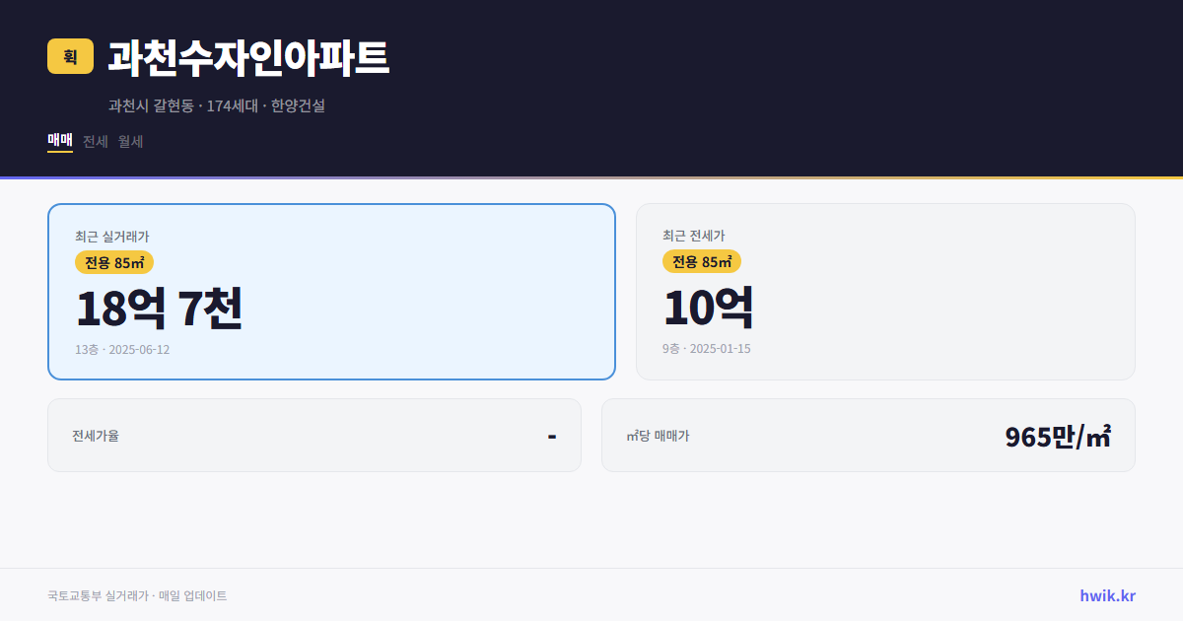Select the price value 18억 7천
The width and height of the screenshot is (1183, 621).
pos(160,308)
